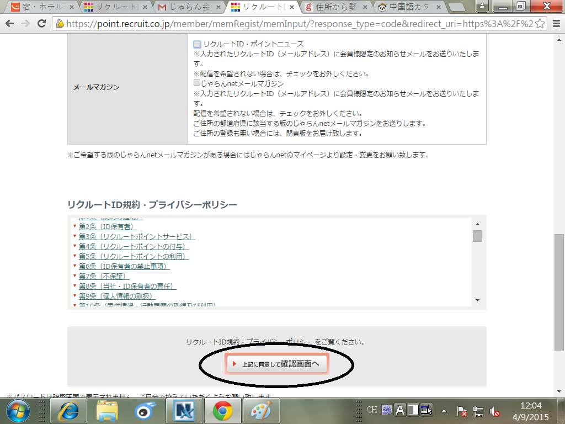
Task: Close the 中国語カタ tab
Action: tap(439, 7)
